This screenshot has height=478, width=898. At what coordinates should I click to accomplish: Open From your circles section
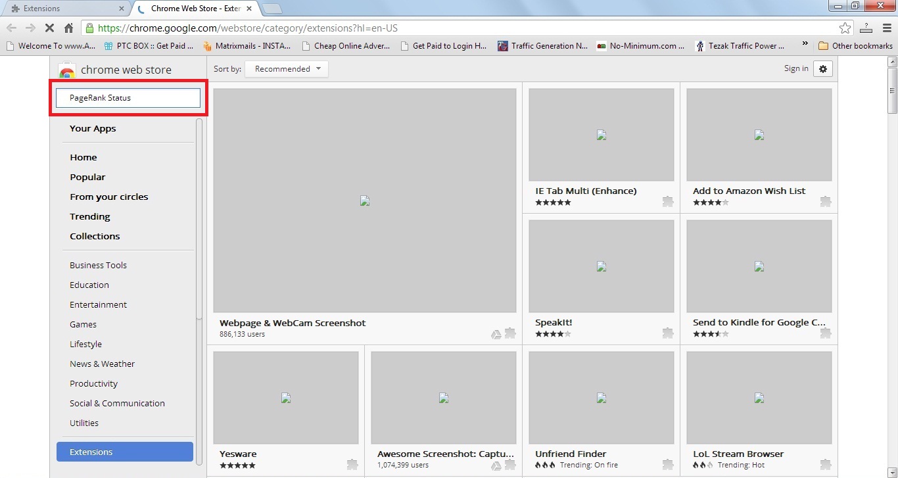[x=109, y=197]
